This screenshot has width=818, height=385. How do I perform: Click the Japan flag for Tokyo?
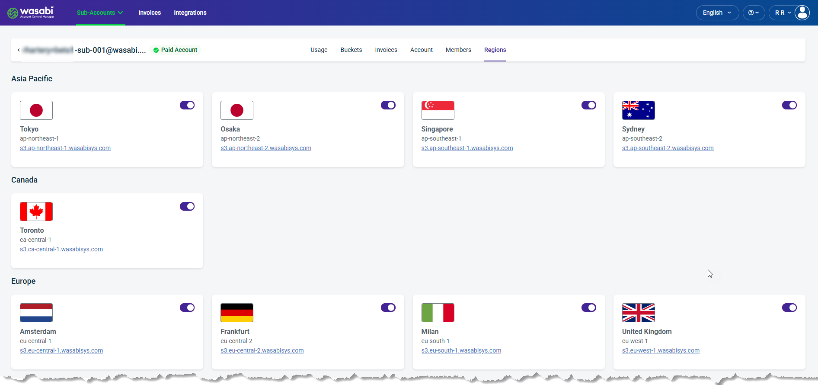[36, 110]
